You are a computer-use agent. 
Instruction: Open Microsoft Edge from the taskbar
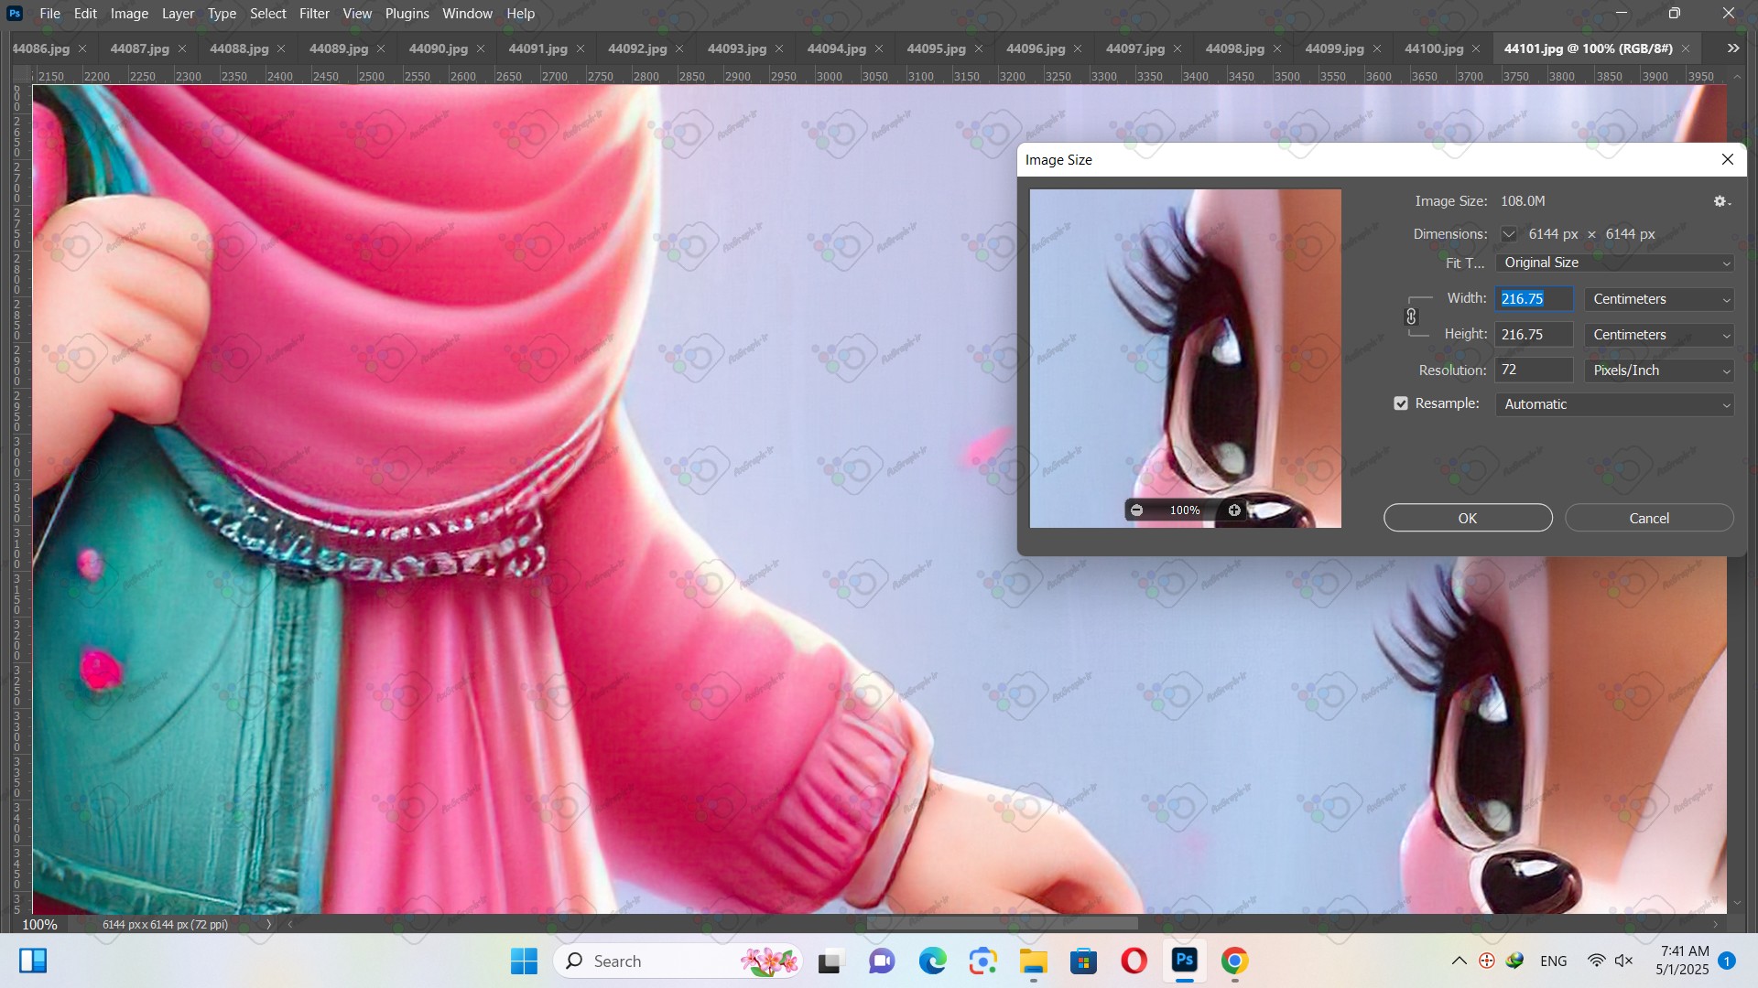click(932, 961)
